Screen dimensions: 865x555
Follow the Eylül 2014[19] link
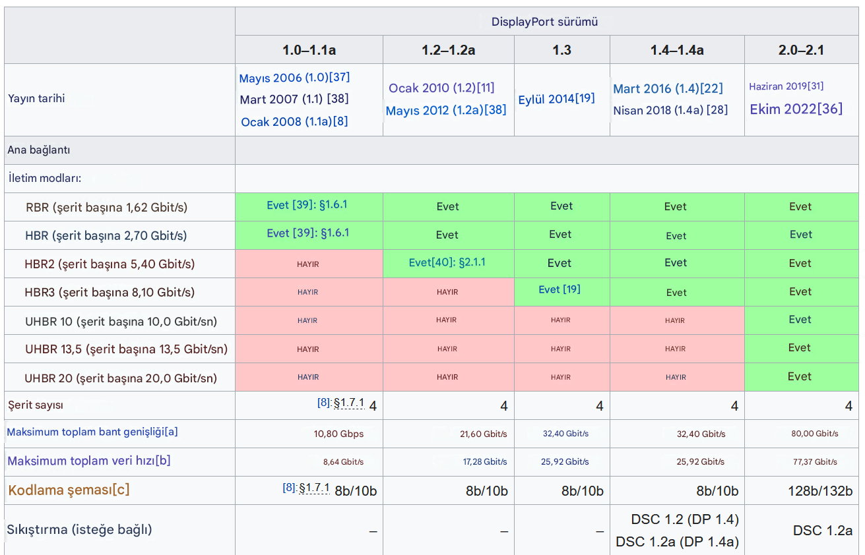click(x=556, y=99)
